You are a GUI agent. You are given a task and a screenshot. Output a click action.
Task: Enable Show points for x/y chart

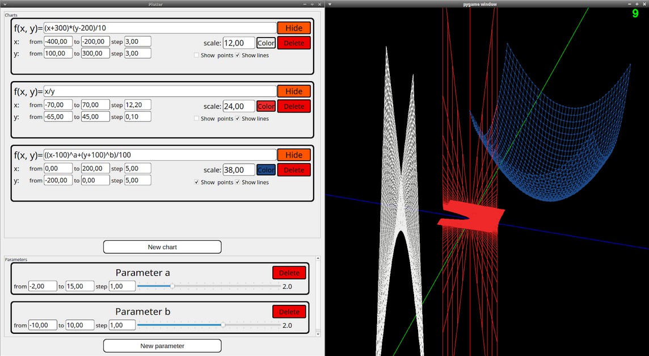[x=197, y=119]
